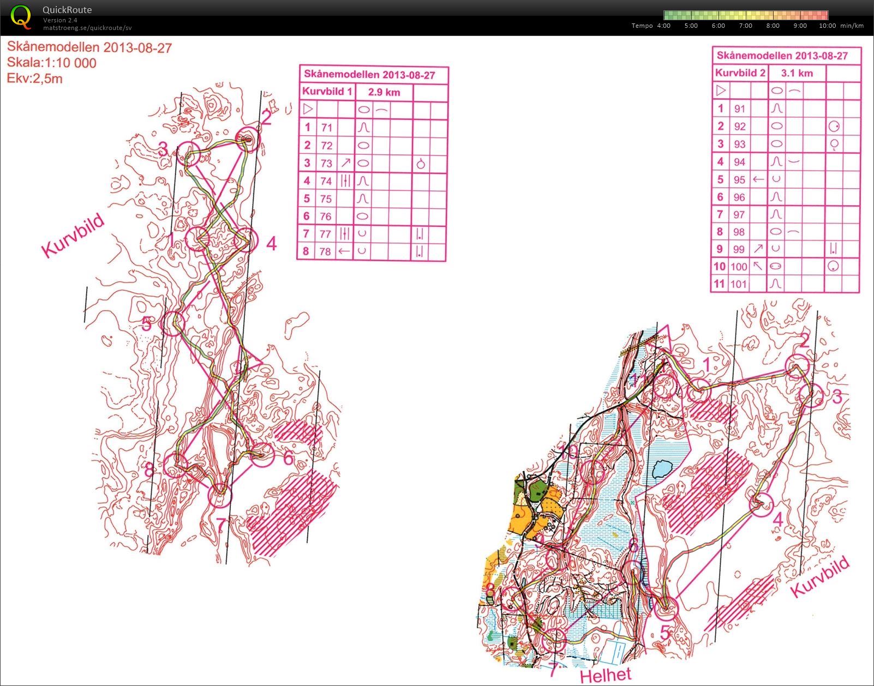This screenshot has width=874, height=686.
Task: Click the start triangle symbol in Kurvbild 1 table
Action: 308,109
